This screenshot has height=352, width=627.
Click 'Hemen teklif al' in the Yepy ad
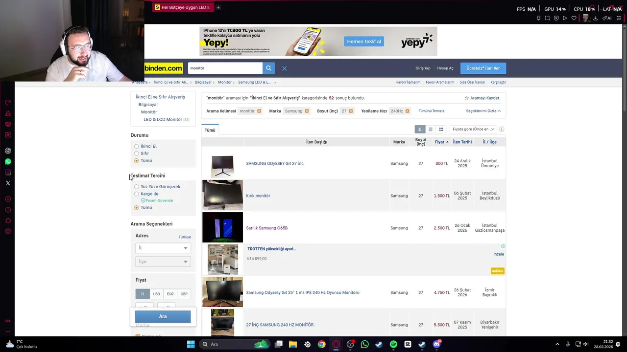[364, 42]
